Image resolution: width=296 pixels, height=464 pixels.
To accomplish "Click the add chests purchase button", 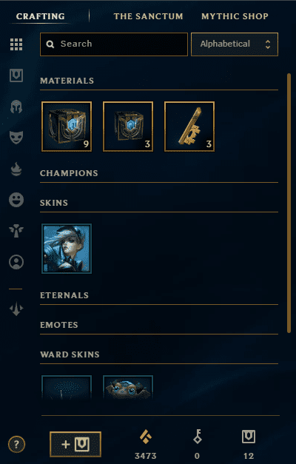I will [75, 444].
